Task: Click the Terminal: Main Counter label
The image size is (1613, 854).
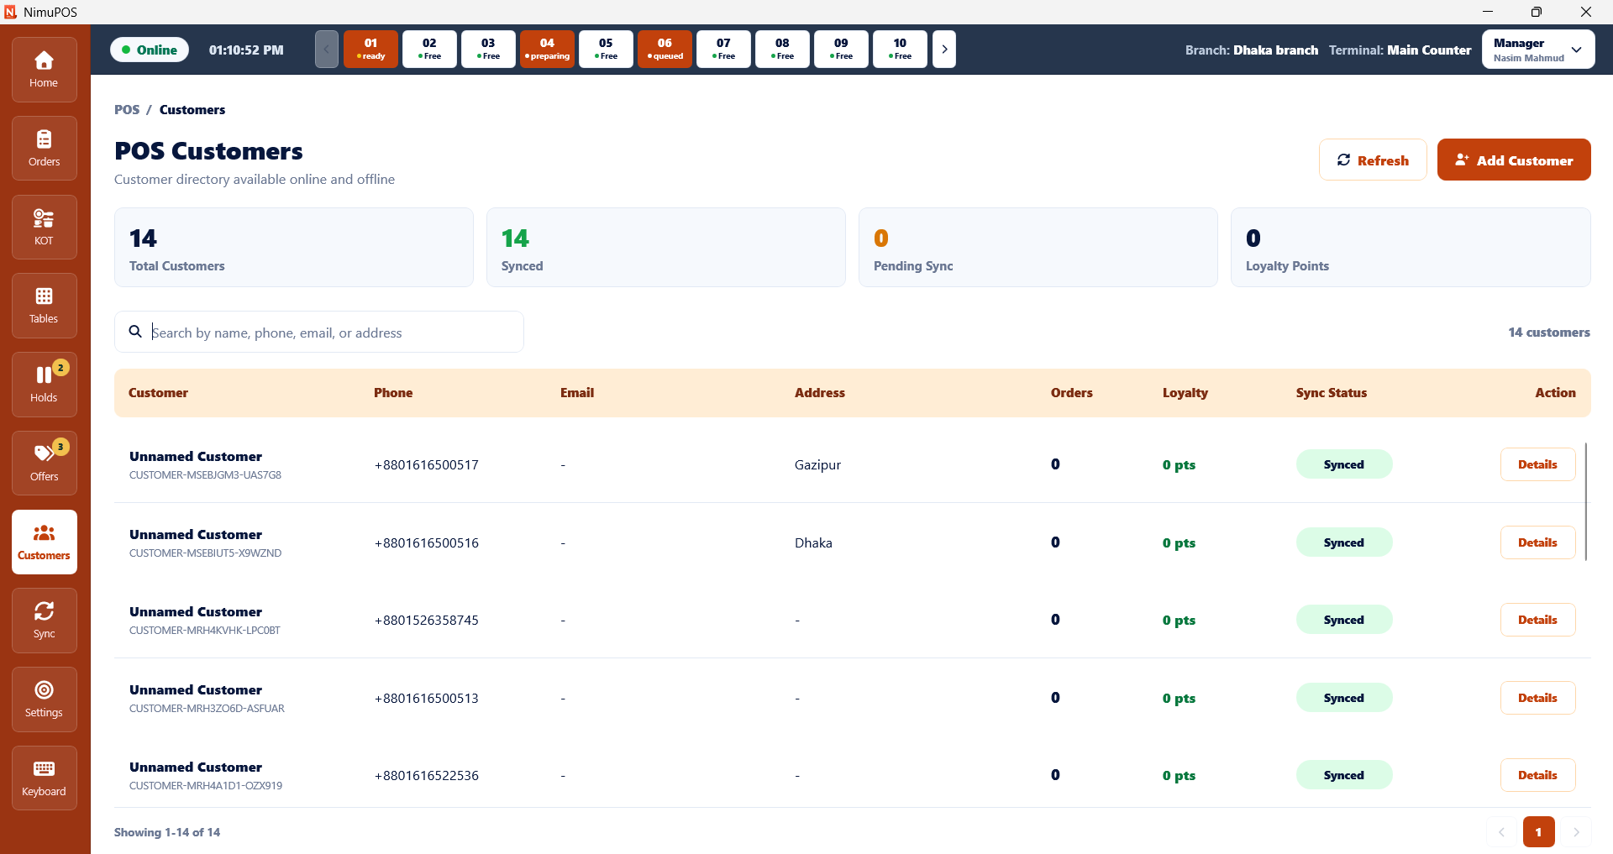Action: click(x=1400, y=50)
